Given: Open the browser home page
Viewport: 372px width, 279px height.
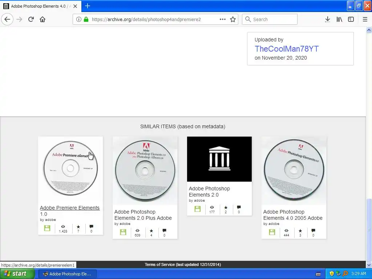Looking at the screenshot, I should [43, 19].
